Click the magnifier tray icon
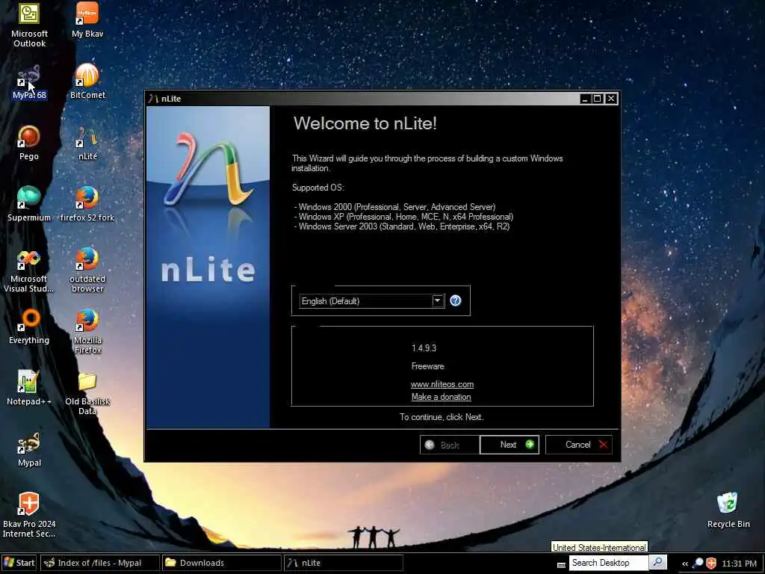 click(698, 563)
